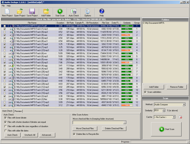190x144 pixels.
Task: Uncheck 'Delete files to Recycle Bin'
Action: point(75,134)
